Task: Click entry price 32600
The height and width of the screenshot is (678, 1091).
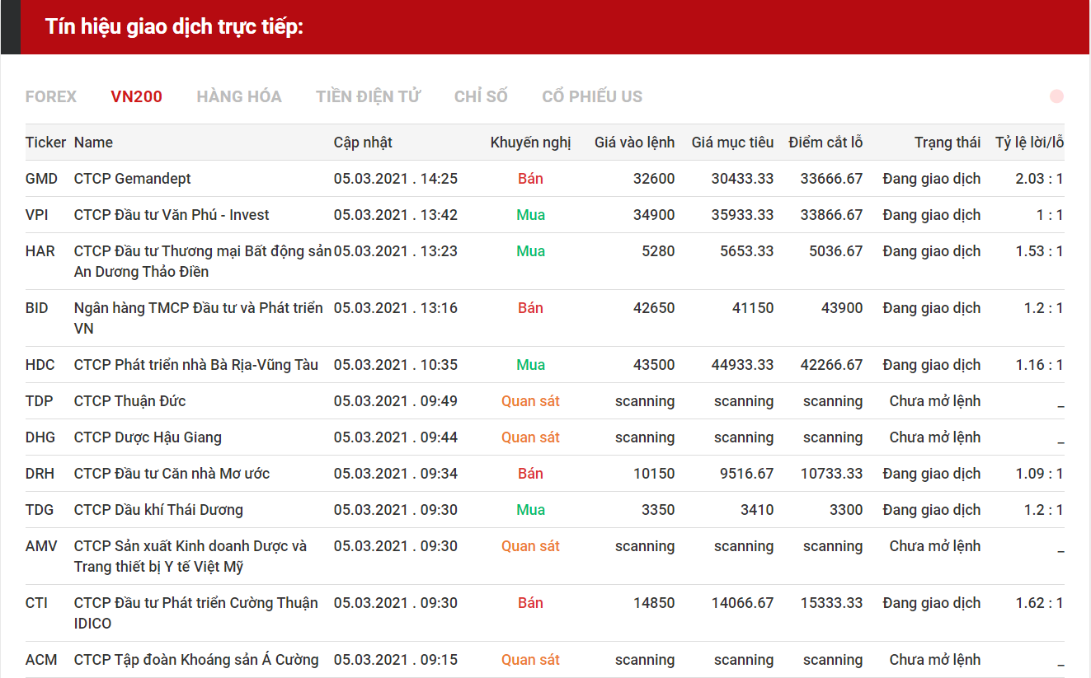Action: click(x=654, y=179)
